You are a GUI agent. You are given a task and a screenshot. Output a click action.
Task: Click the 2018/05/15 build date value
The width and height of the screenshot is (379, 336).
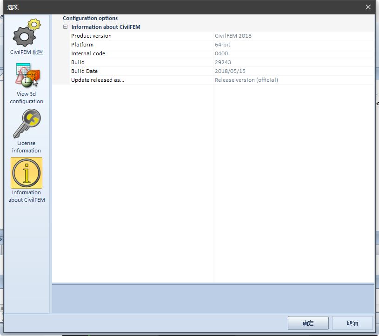230,71
